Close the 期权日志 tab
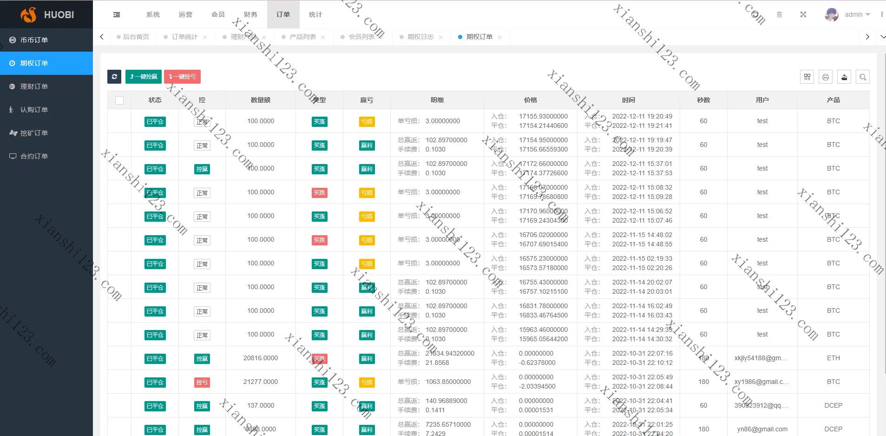The height and width of the screenshot is (436, 886). tap(440, 37)
